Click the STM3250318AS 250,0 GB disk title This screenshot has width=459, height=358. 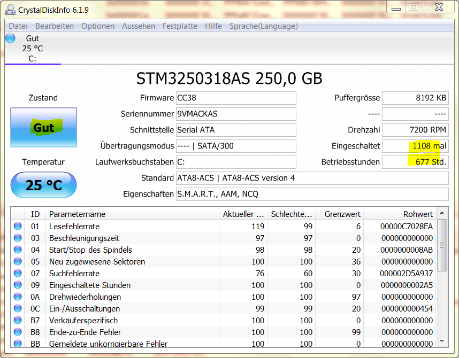[229, 79]
